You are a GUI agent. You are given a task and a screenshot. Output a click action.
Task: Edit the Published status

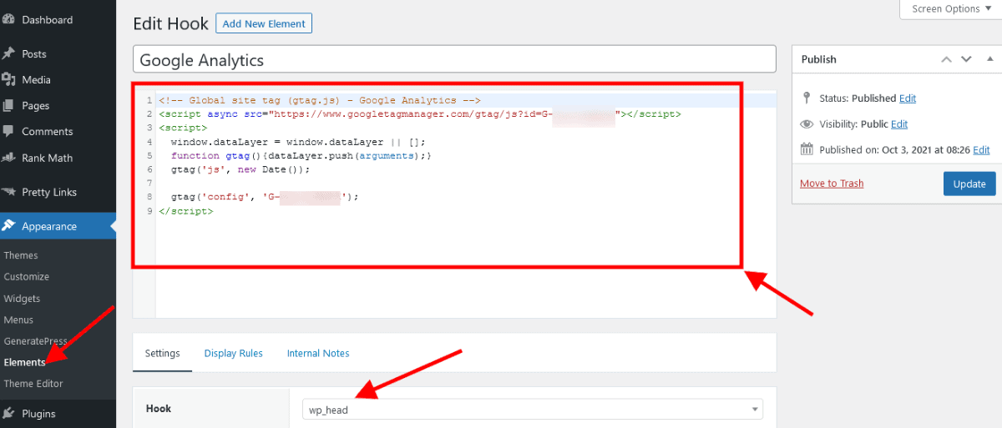click(908, 98)
